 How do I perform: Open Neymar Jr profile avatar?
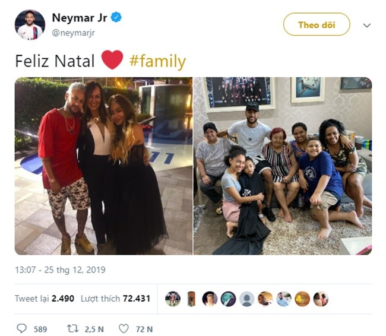(x=30, y=24)
